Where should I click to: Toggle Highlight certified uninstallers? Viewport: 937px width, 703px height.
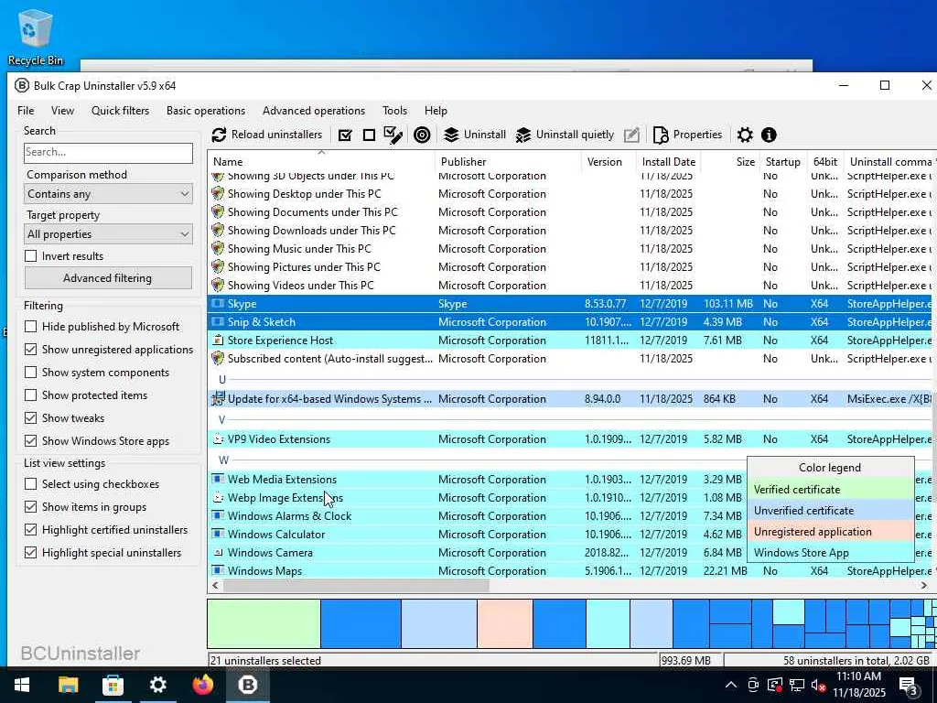31,530
